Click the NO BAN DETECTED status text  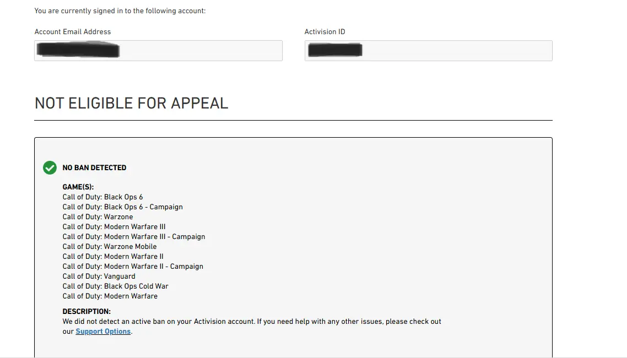[x=94, y=167]
